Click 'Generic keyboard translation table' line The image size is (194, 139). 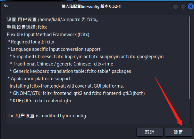[70, 71]
